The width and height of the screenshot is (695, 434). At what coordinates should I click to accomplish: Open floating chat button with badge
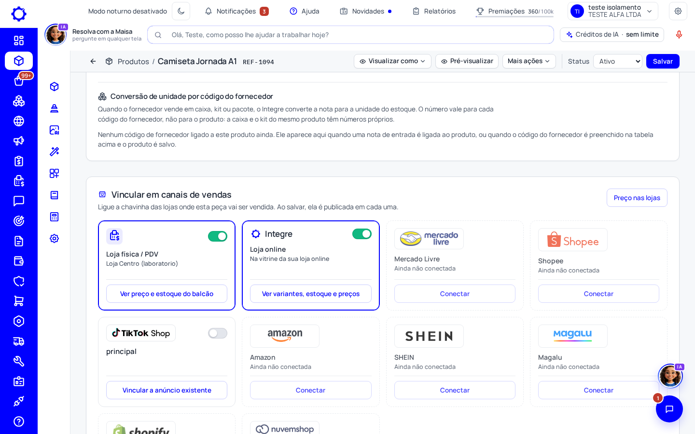tap(669, 409)
